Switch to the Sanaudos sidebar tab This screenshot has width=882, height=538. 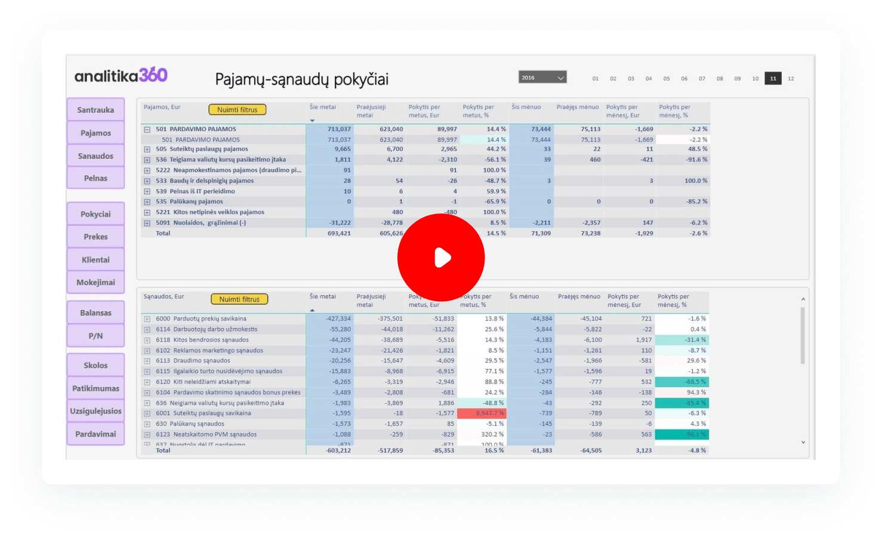pyautogui.click(x=95, y=156)
